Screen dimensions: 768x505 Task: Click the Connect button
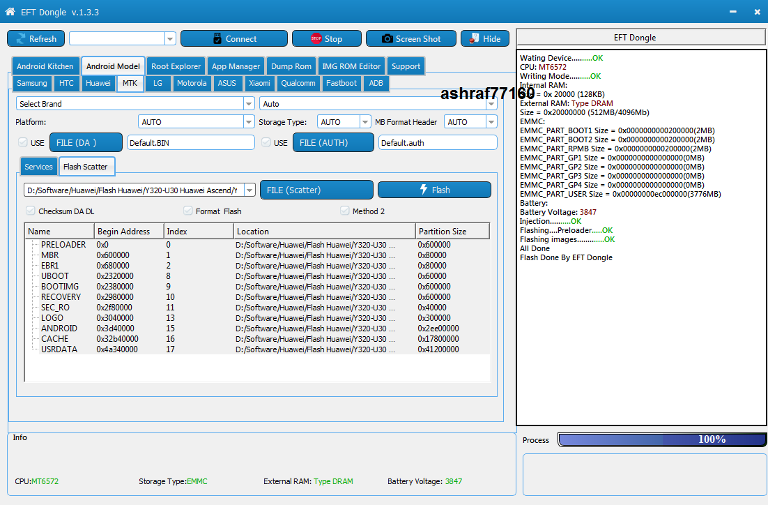coord(234,39)
